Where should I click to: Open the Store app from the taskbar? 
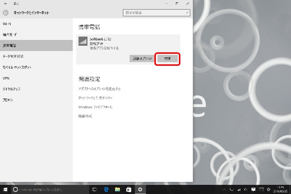128,189
